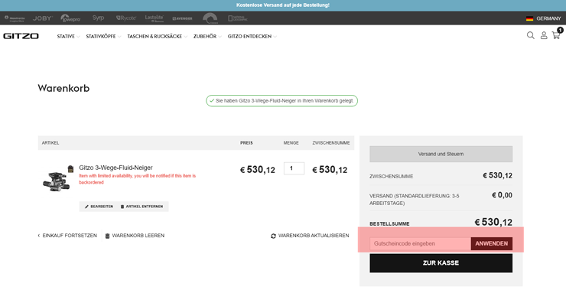
Task: Click the VERSAND (STANDARDLIEFERUNG) label
Action: pyautogui.click(x=415, y=200)
